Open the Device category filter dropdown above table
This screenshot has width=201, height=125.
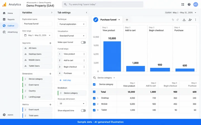(x=106, y=78)
